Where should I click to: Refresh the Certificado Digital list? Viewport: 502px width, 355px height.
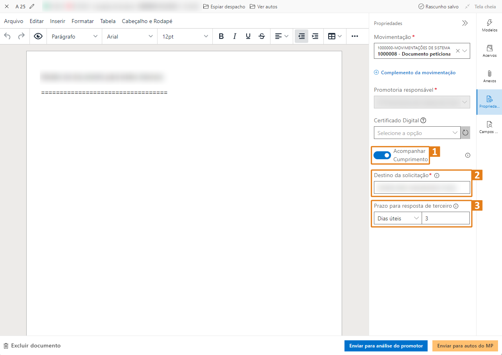coord(465,133)
